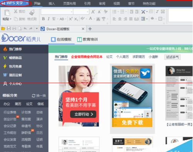
Task: Increase font size with the larger A icon
Action: (x=93, y=12)
